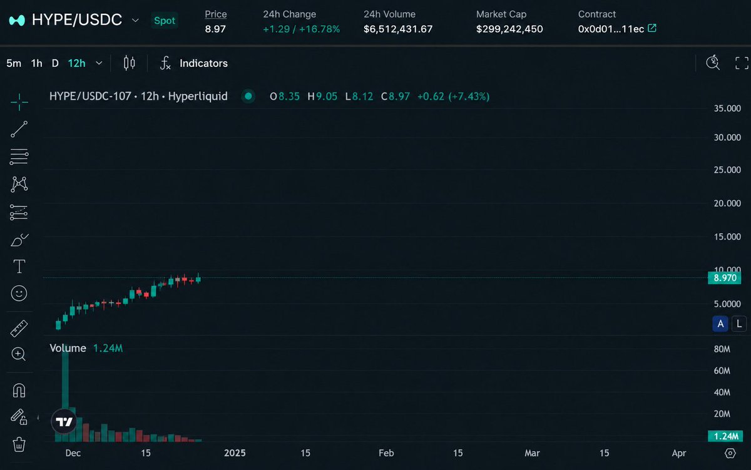Select the XABCD pattern tool
The height and width of the screenshot is (470, 751).
tap(19, 184)
